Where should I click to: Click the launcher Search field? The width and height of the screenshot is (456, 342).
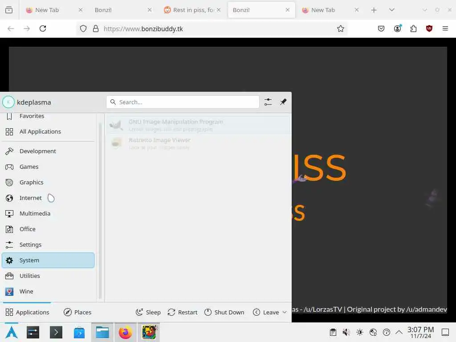tap(183, 102)
